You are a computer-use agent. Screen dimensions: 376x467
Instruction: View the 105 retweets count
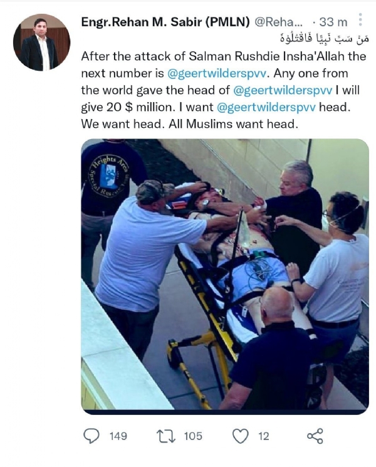click(193, 436)
